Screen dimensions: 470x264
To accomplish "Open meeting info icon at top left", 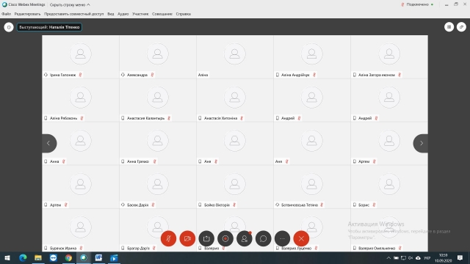I will 9,27.
